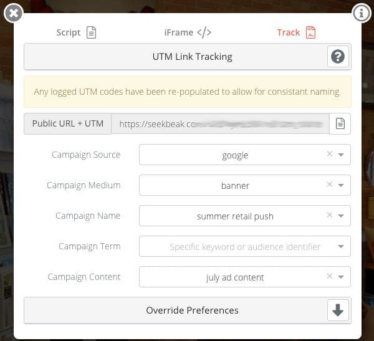
Task: Expand the Campaign Source dropdown arrow
Action: (x=341, y=155)
